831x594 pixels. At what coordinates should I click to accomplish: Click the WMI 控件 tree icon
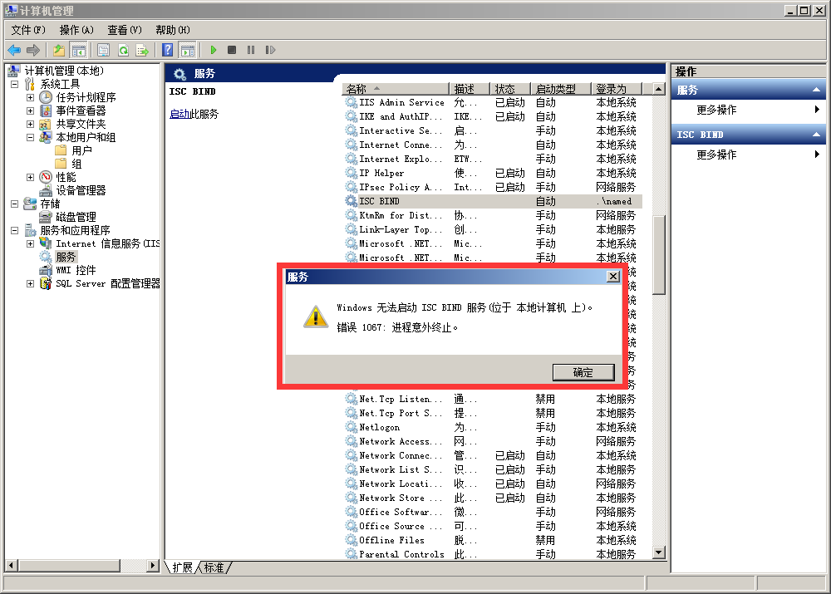coord(46,270)
